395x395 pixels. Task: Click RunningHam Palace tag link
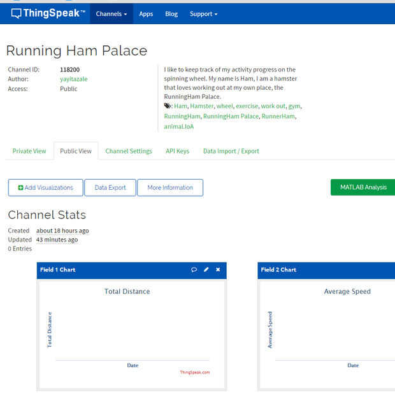click(231, 117)
